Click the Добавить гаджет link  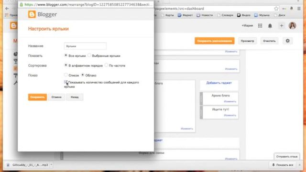[219, 83]
